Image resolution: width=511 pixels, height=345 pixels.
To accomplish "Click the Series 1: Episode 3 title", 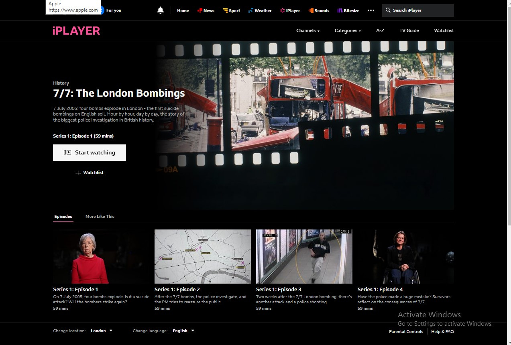I will 279,290.
